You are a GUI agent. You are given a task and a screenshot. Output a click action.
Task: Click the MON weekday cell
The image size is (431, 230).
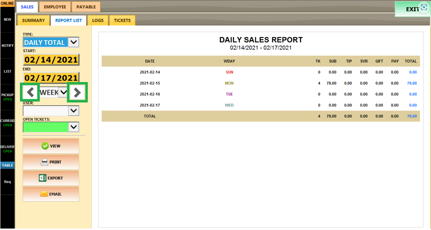(229, 83)
